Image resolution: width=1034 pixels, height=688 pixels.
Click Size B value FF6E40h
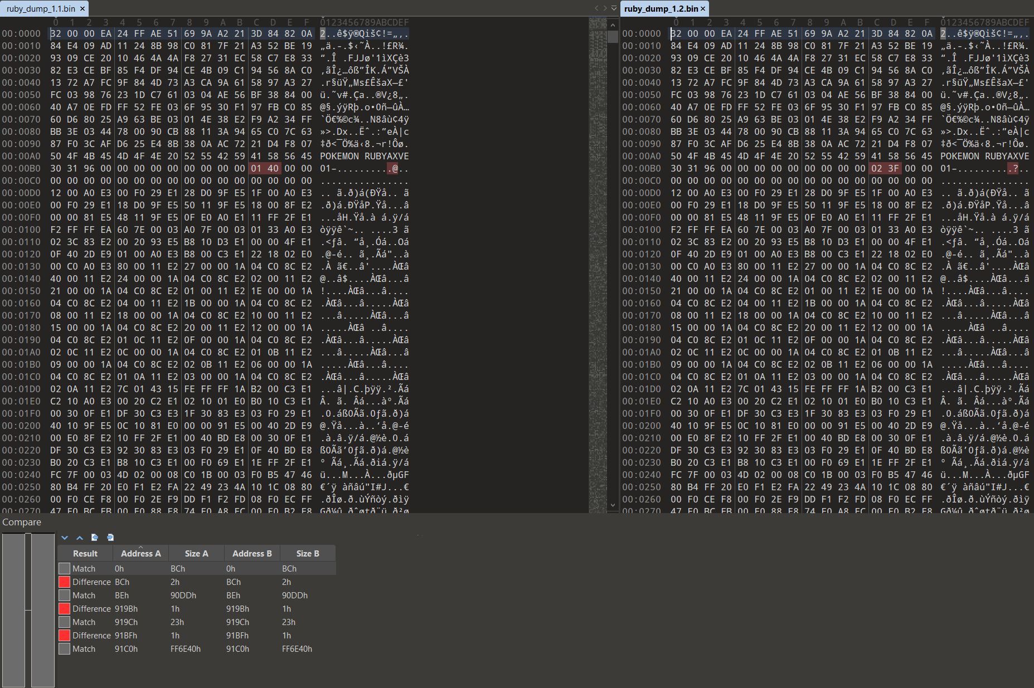click(297, 649)
